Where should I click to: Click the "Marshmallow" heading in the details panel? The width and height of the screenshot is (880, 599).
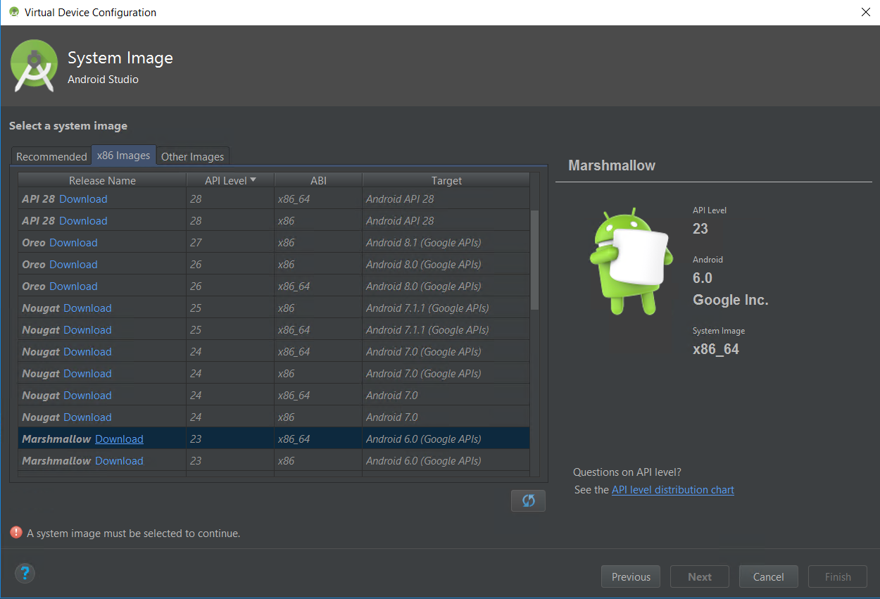612,165
